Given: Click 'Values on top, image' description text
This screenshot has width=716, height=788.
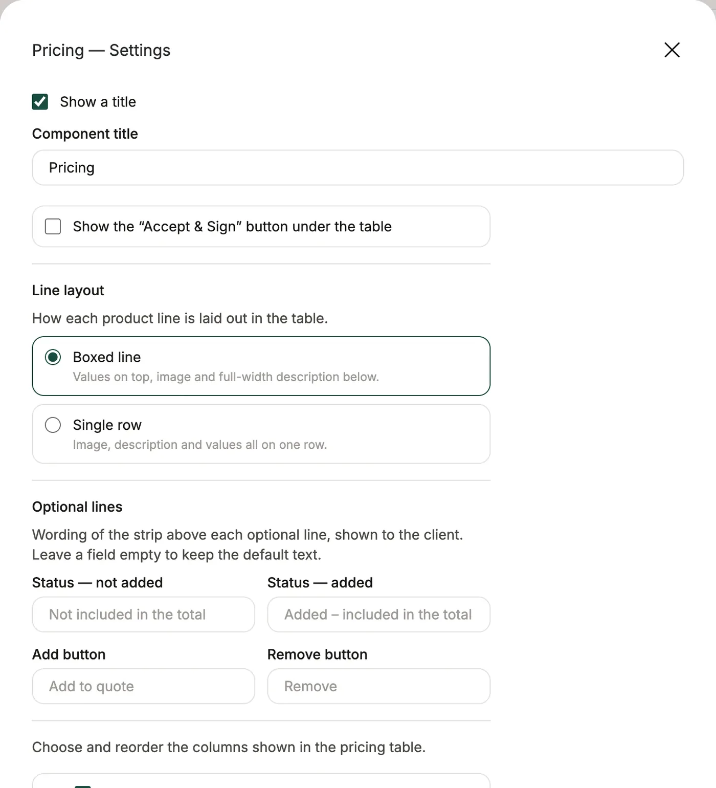Looking at the screenshot, I should pyautogui.click(x=226, y=377).
